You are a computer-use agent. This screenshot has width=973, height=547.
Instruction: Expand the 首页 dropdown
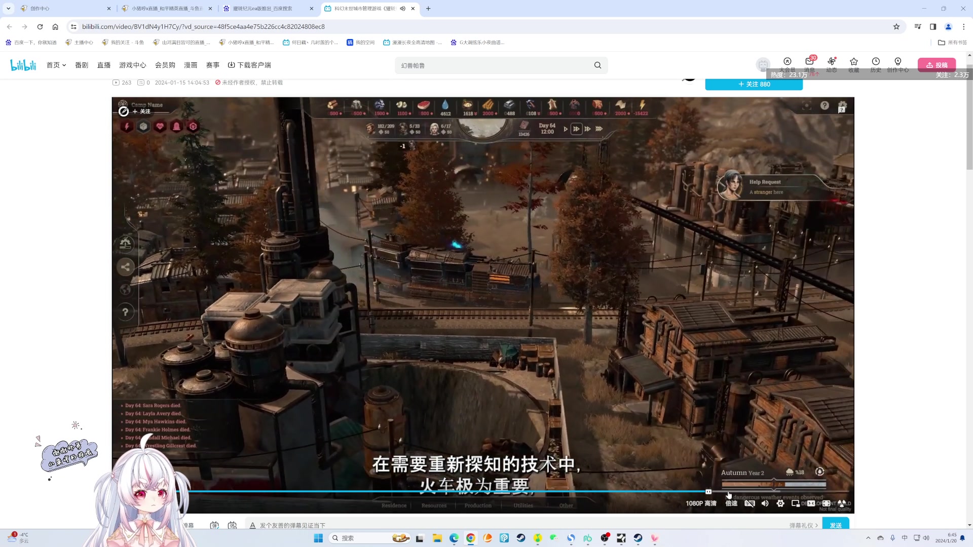click(x=56, y=65)
